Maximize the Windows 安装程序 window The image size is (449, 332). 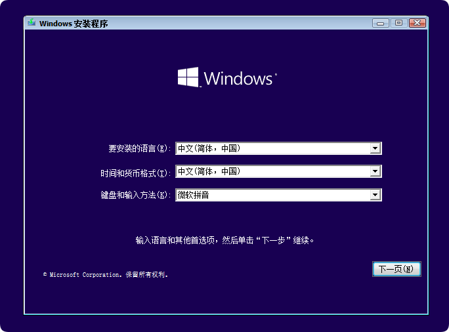398,23
